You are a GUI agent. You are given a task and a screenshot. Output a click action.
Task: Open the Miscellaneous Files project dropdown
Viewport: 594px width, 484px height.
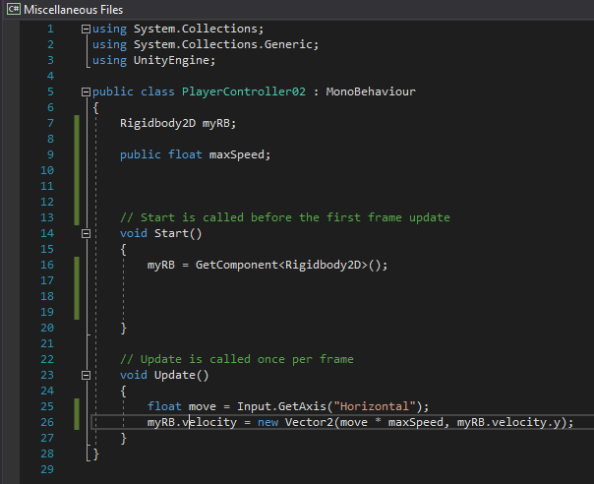tap(73, 10)
